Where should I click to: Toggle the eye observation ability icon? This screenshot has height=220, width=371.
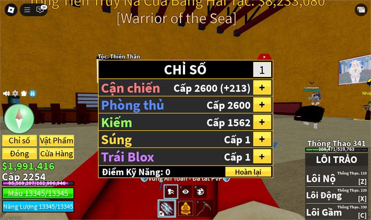(x=185, y=192)
